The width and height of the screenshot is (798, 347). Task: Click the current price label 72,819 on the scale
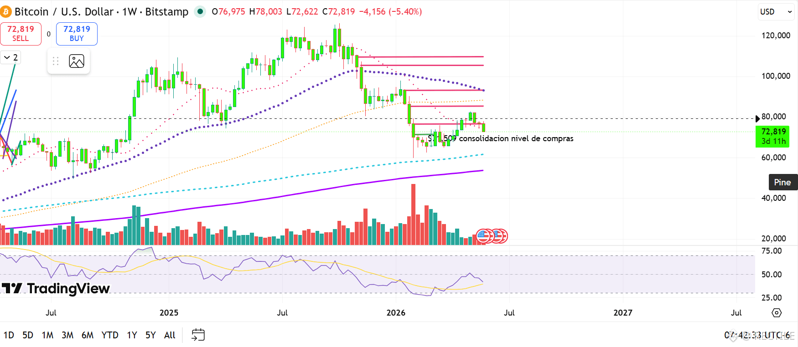[x=773, y=136]
